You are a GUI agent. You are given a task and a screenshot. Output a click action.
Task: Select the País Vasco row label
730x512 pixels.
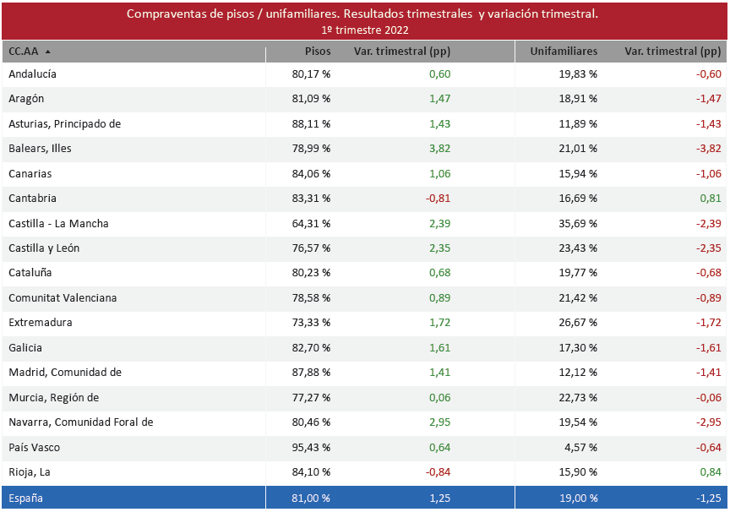(x=34, y=447)
